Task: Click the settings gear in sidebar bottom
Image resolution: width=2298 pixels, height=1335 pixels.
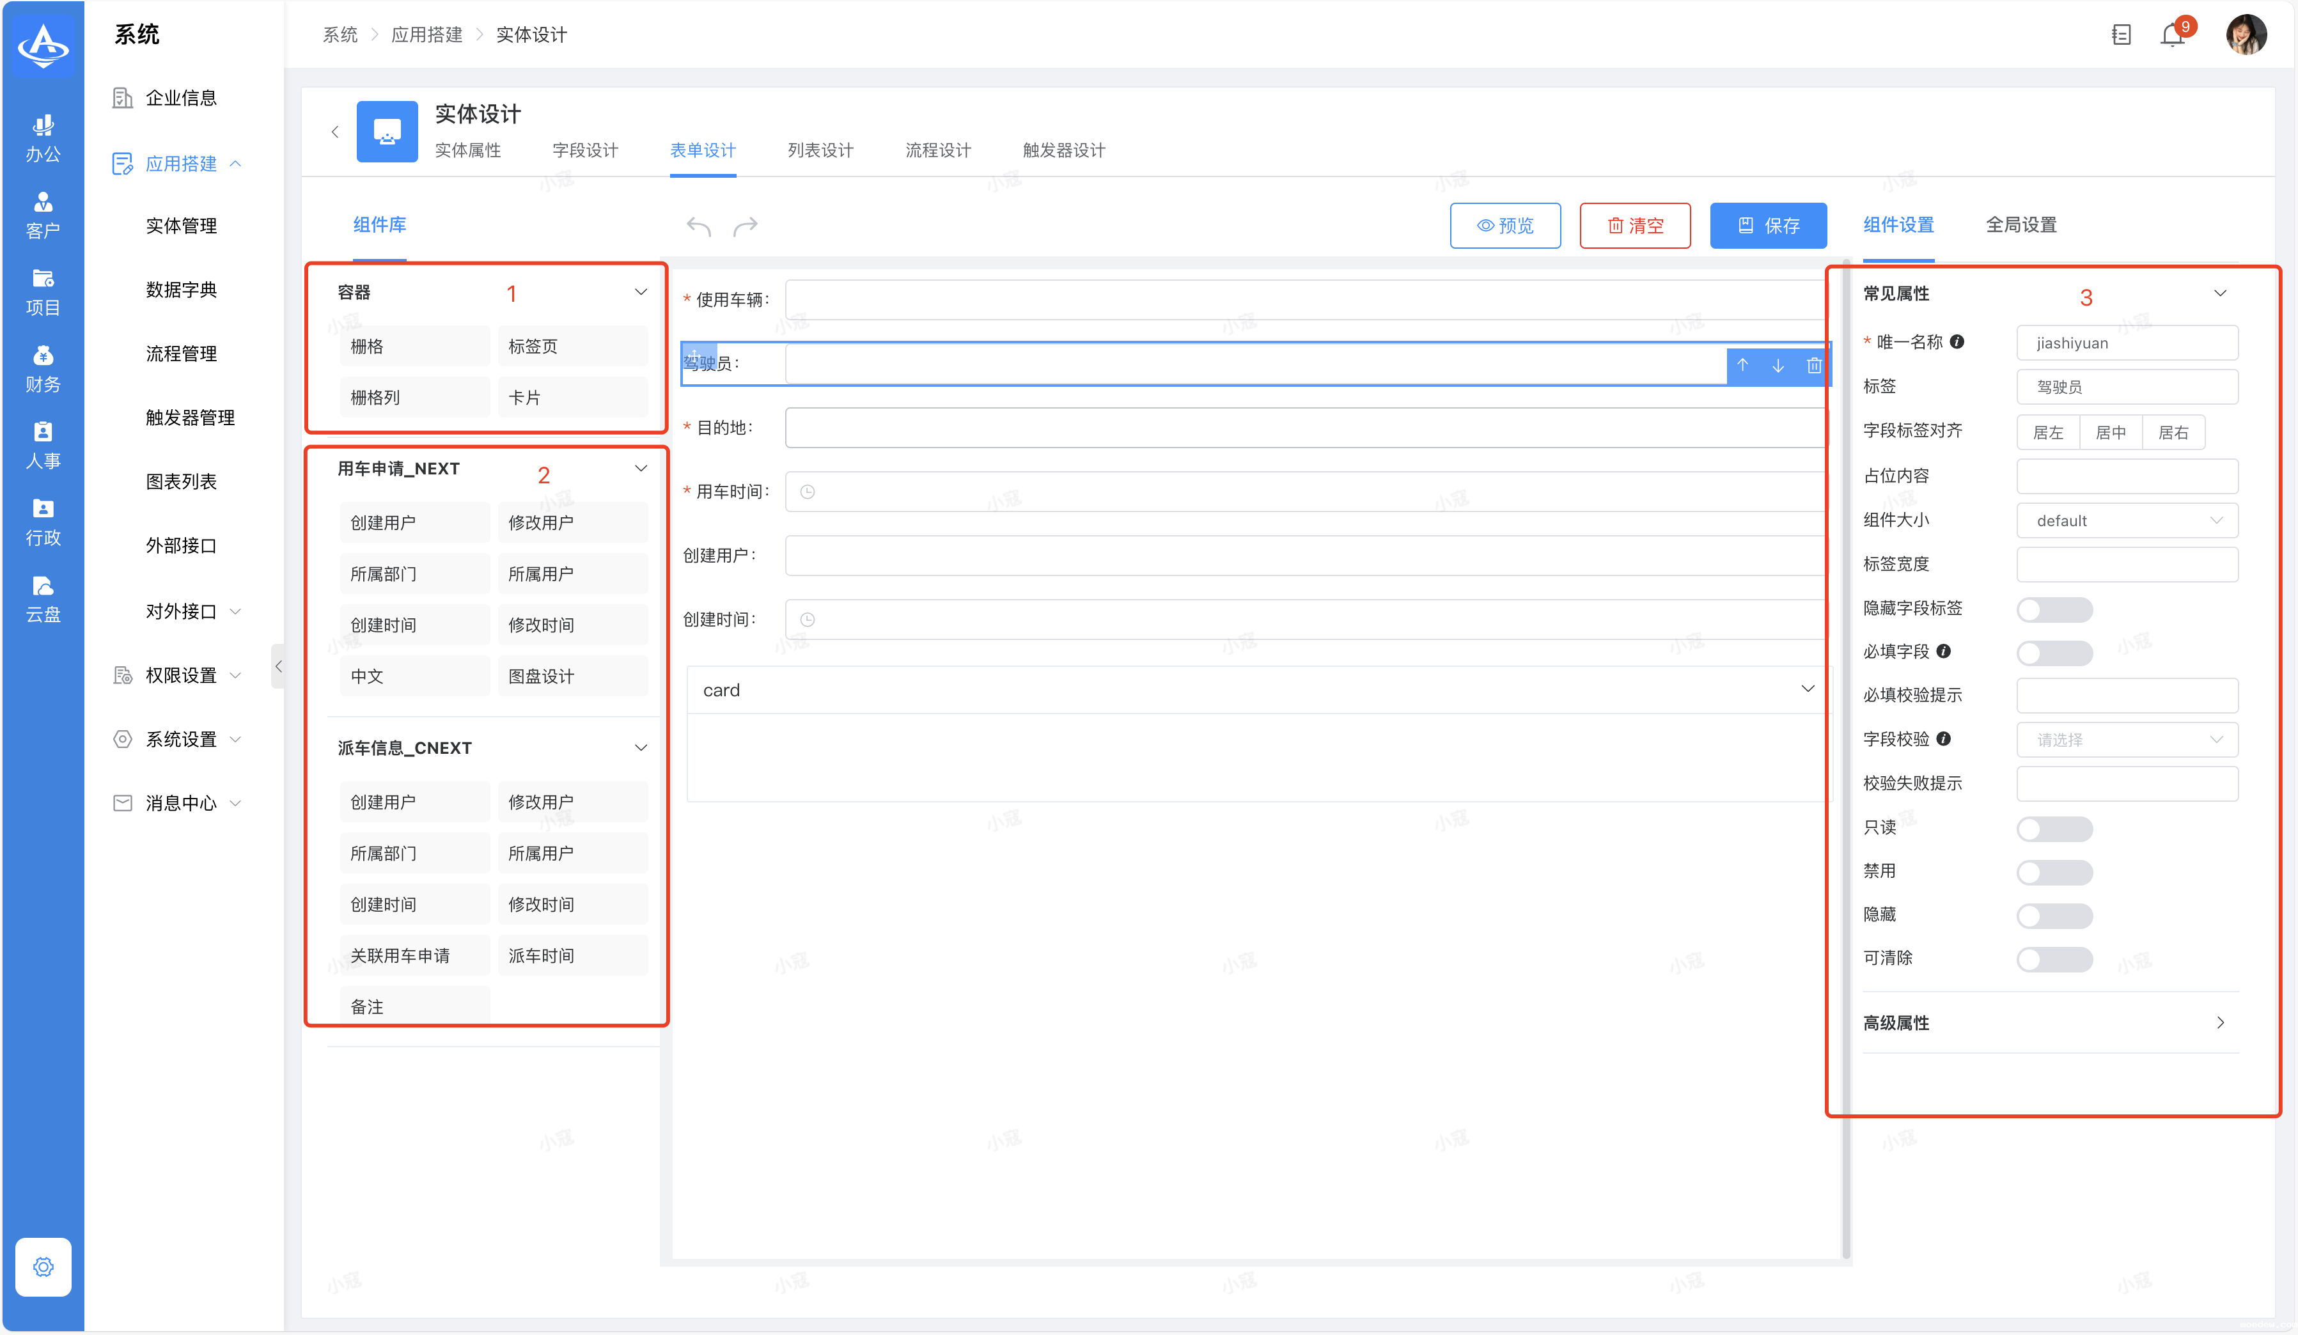Action: (x=43, y=1267)
